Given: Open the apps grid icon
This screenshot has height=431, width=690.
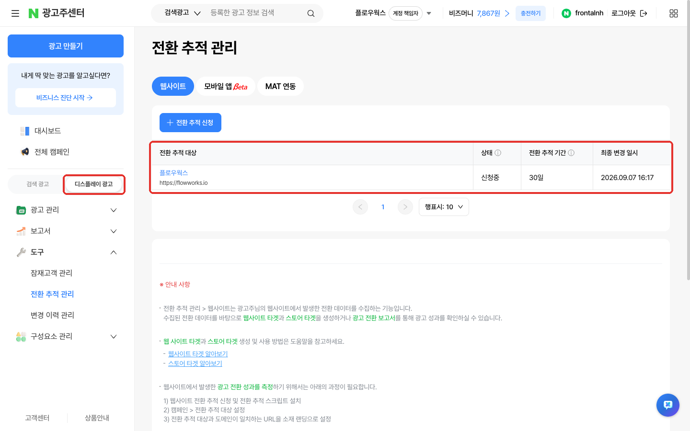Looking at the screenshot, I should click(674, 13).
